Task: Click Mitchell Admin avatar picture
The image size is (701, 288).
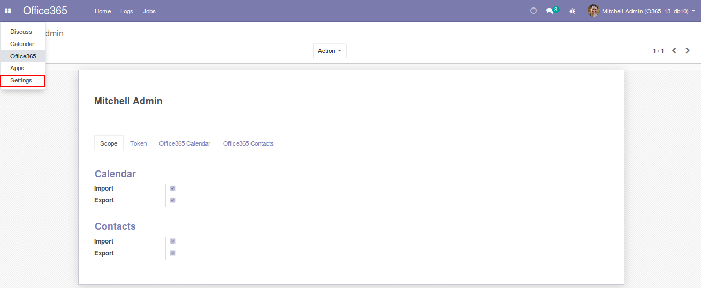Action: tap(593, 11)
